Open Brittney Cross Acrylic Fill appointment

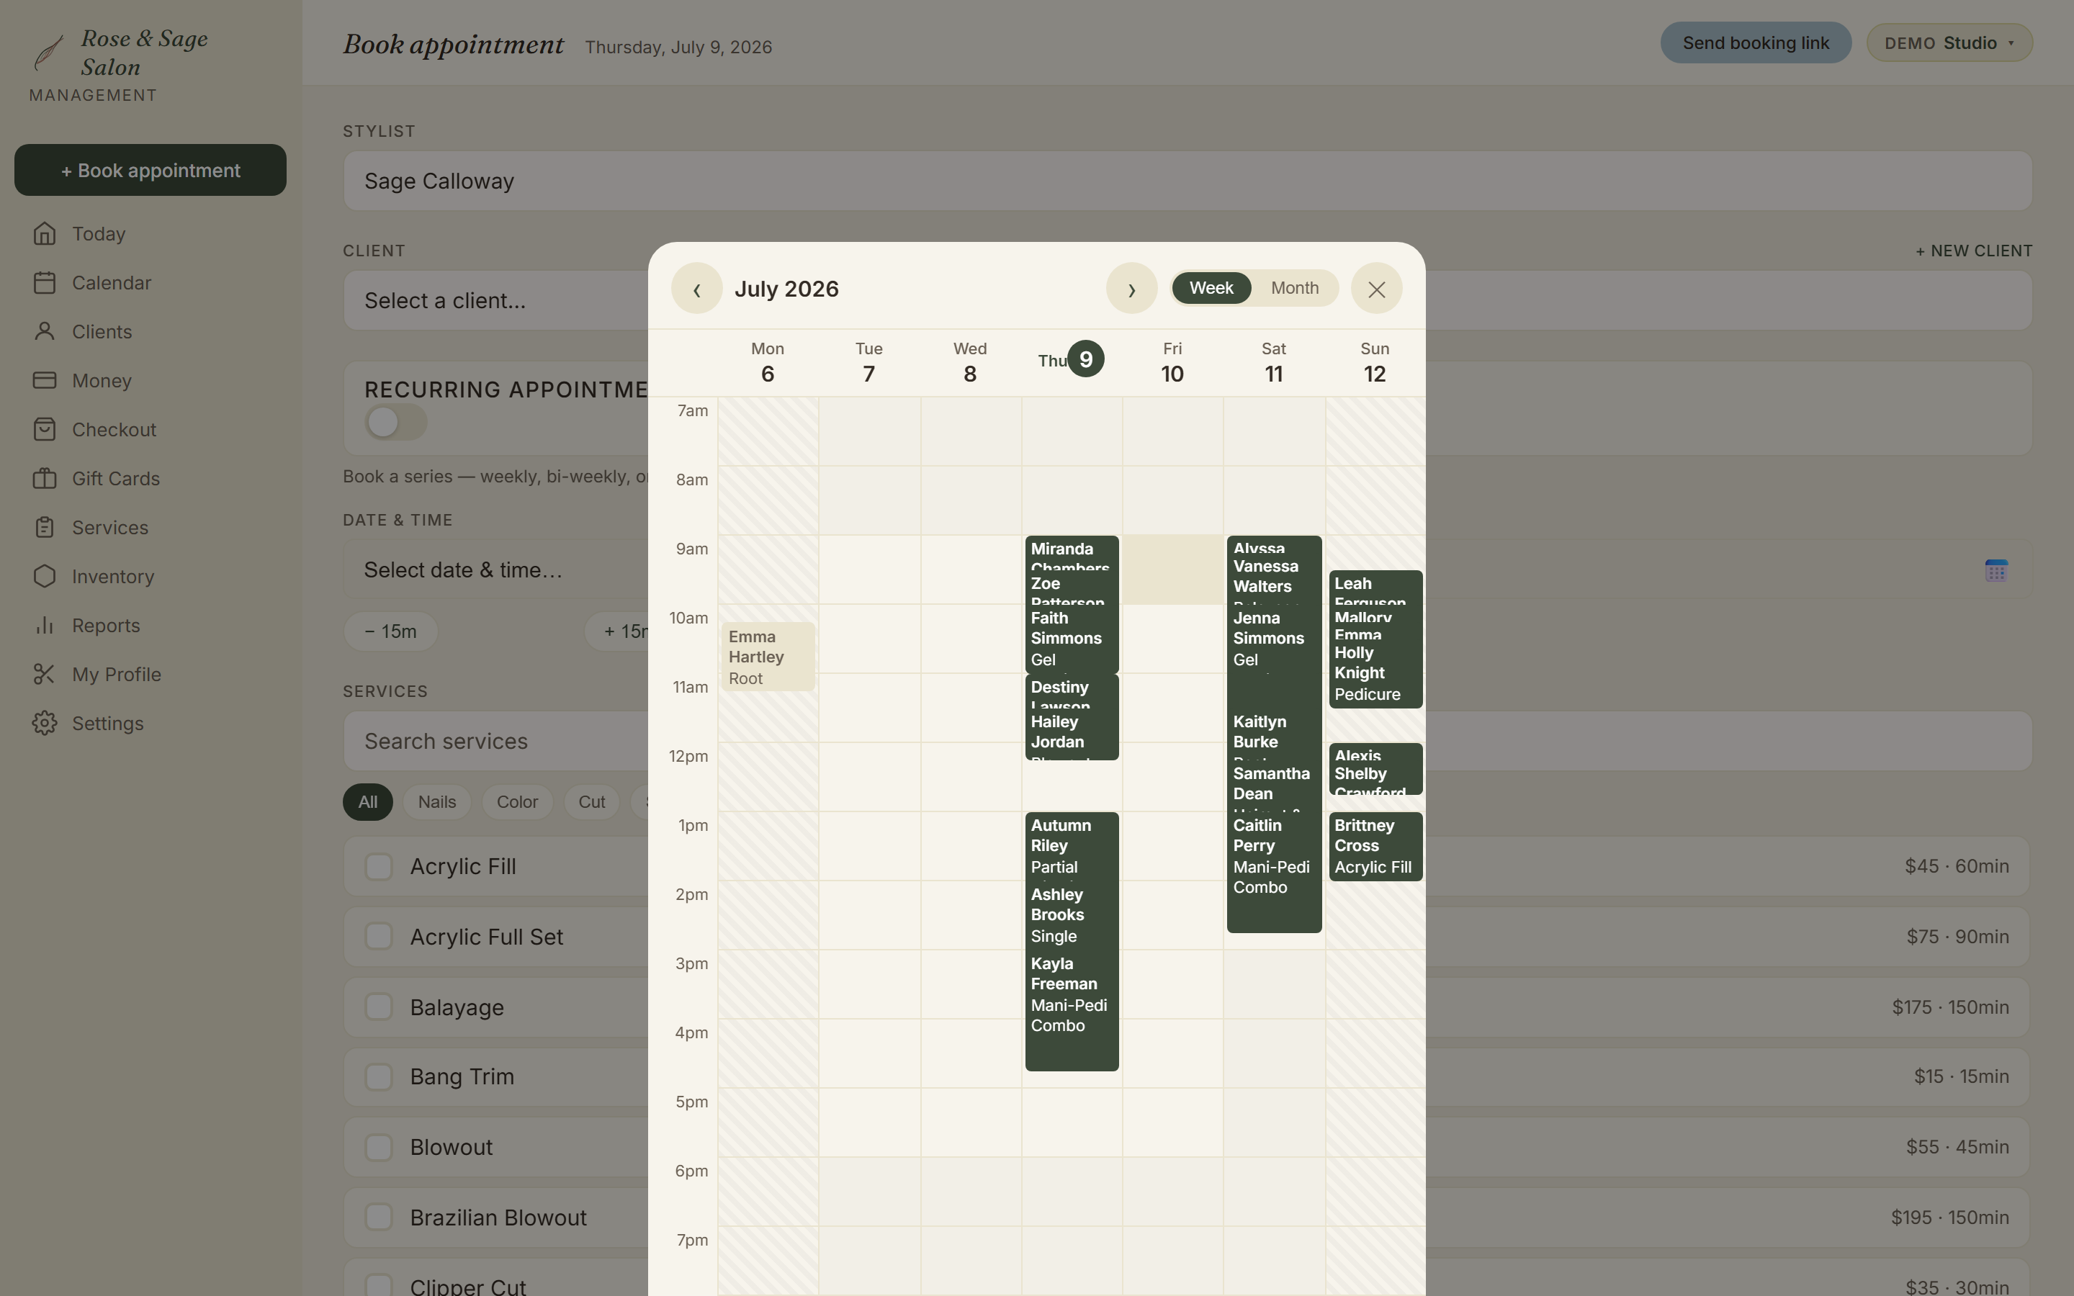[1375, 845]
